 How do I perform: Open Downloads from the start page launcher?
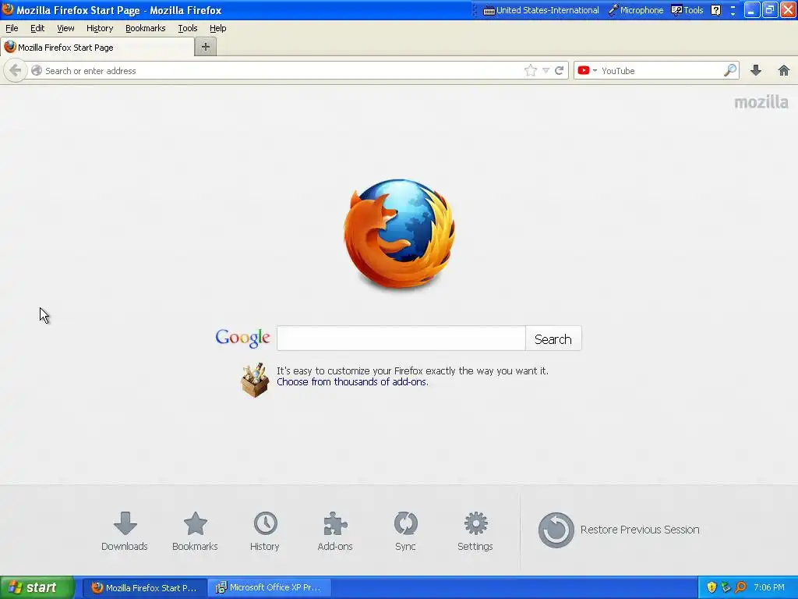(x=125, y=532)
